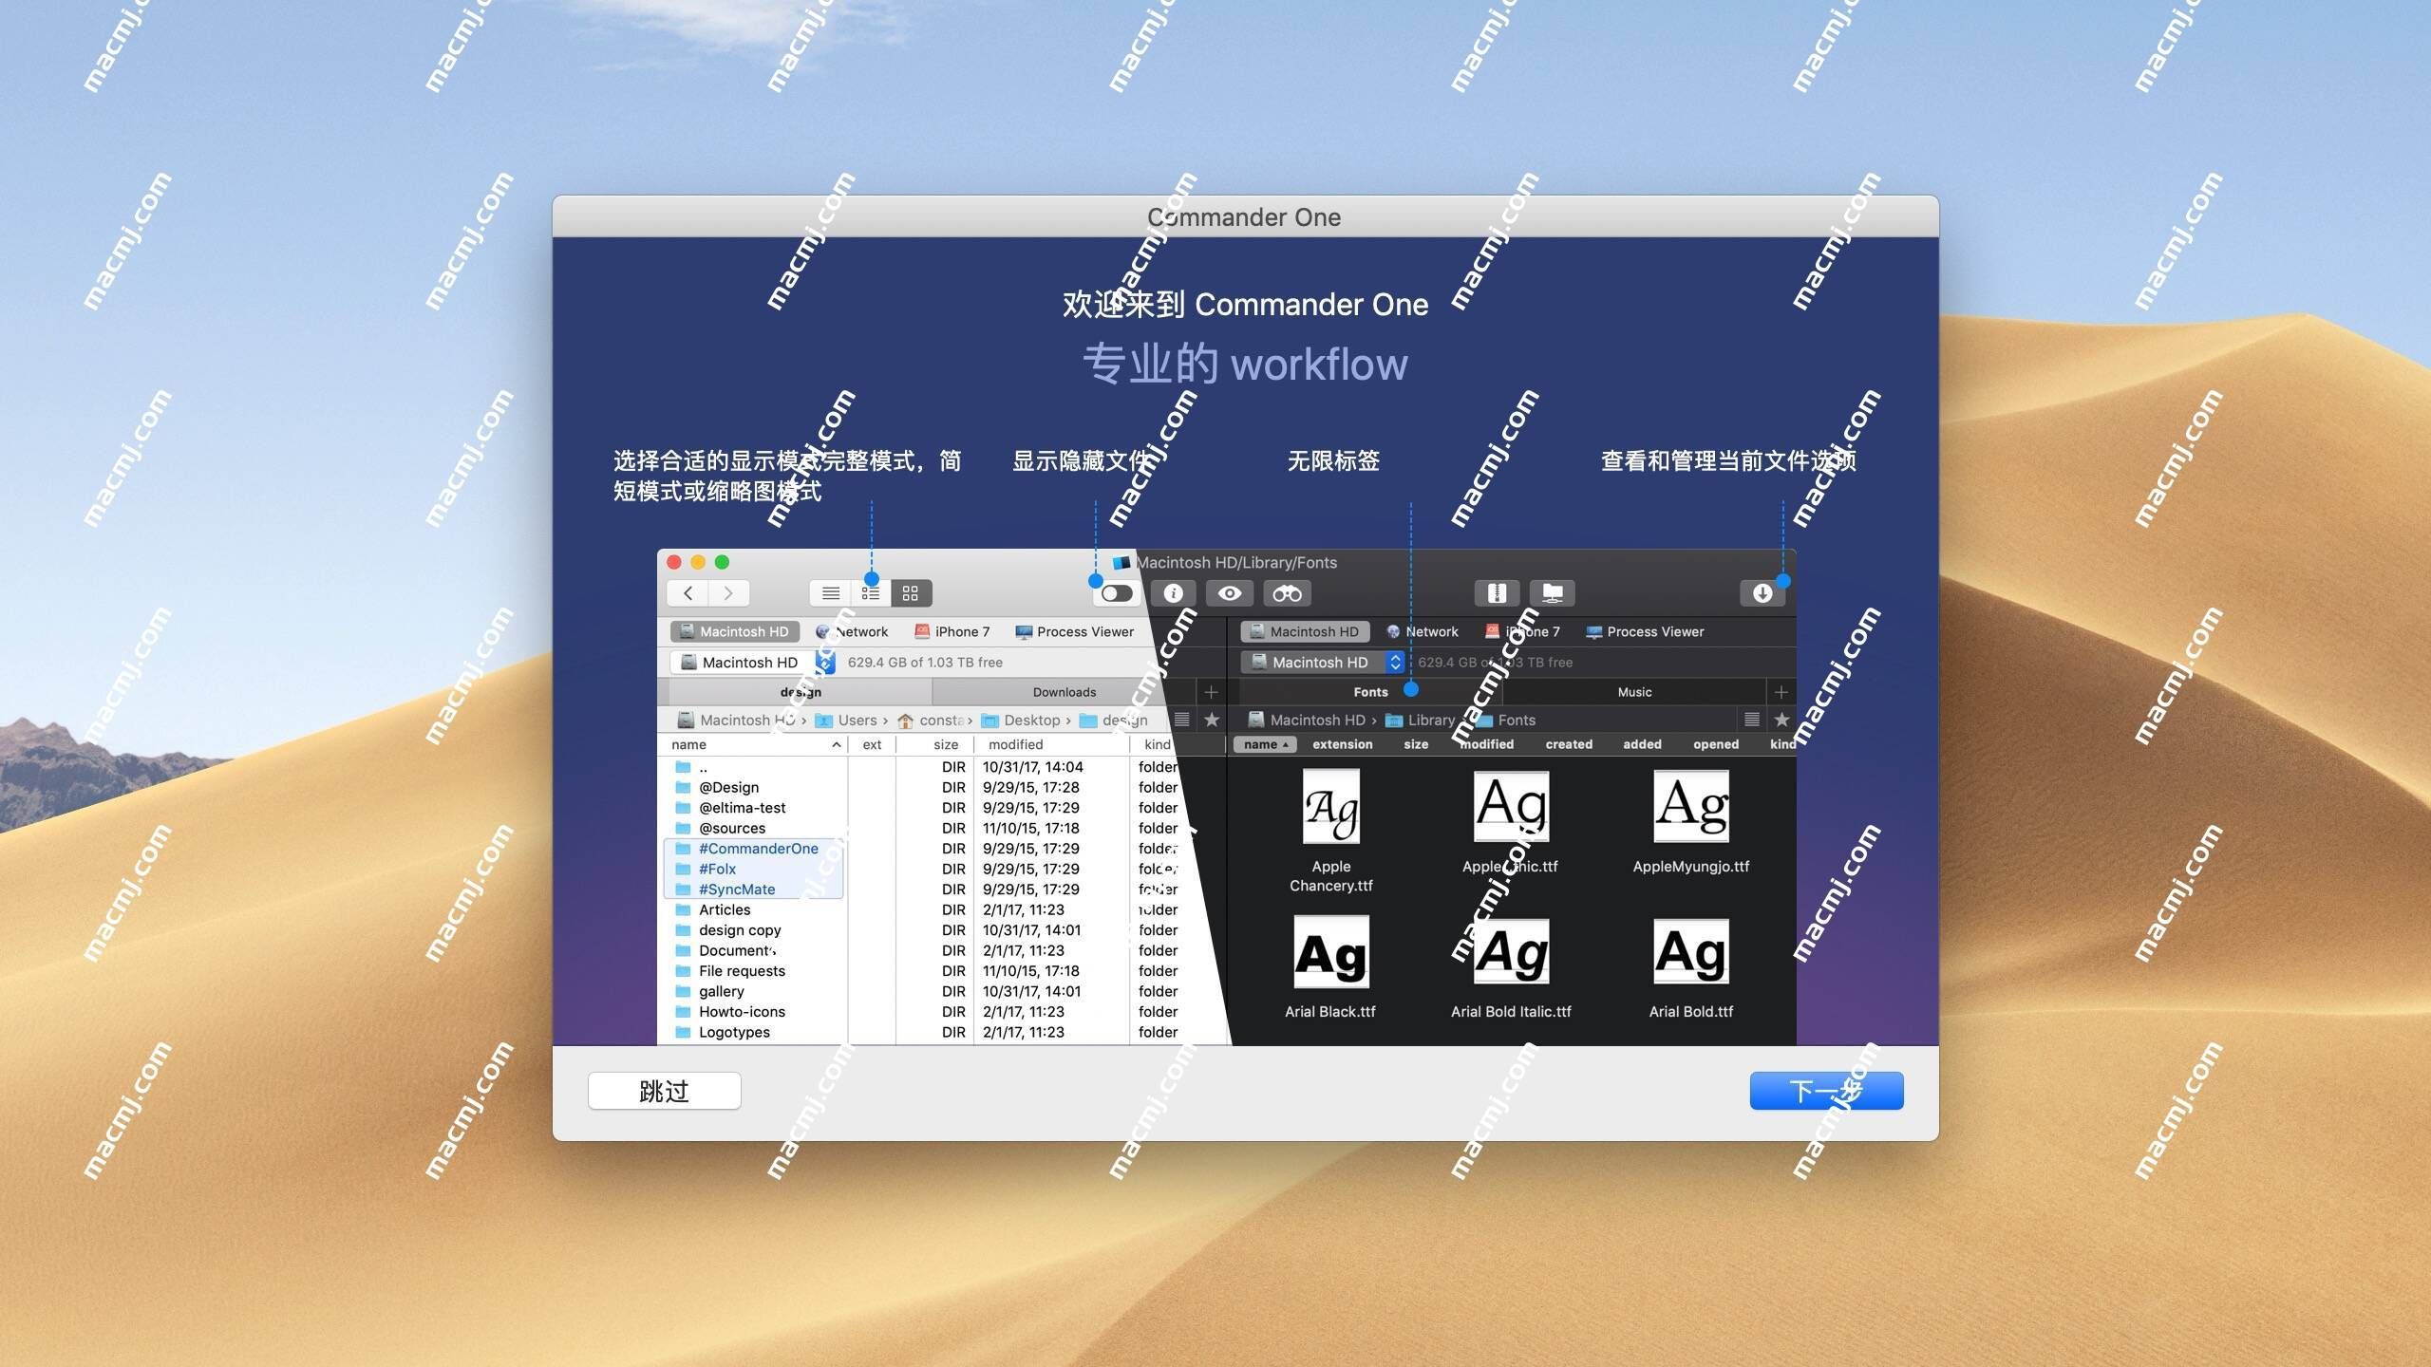Click Fonts in the dark breadcrumb
The height and width of the screenshot is (1367, 2431).
coord(1517,721)
